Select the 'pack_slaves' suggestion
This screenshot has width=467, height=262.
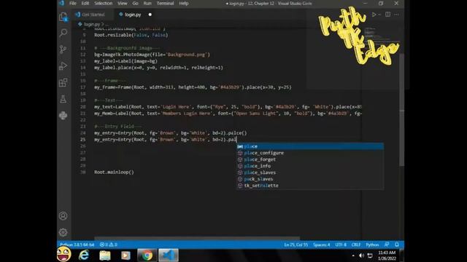(310, 179)
